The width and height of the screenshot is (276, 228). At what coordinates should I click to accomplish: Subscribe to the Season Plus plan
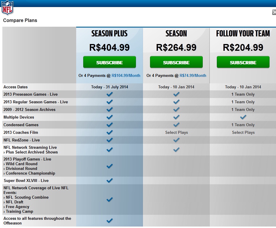(x=110, y=62)
